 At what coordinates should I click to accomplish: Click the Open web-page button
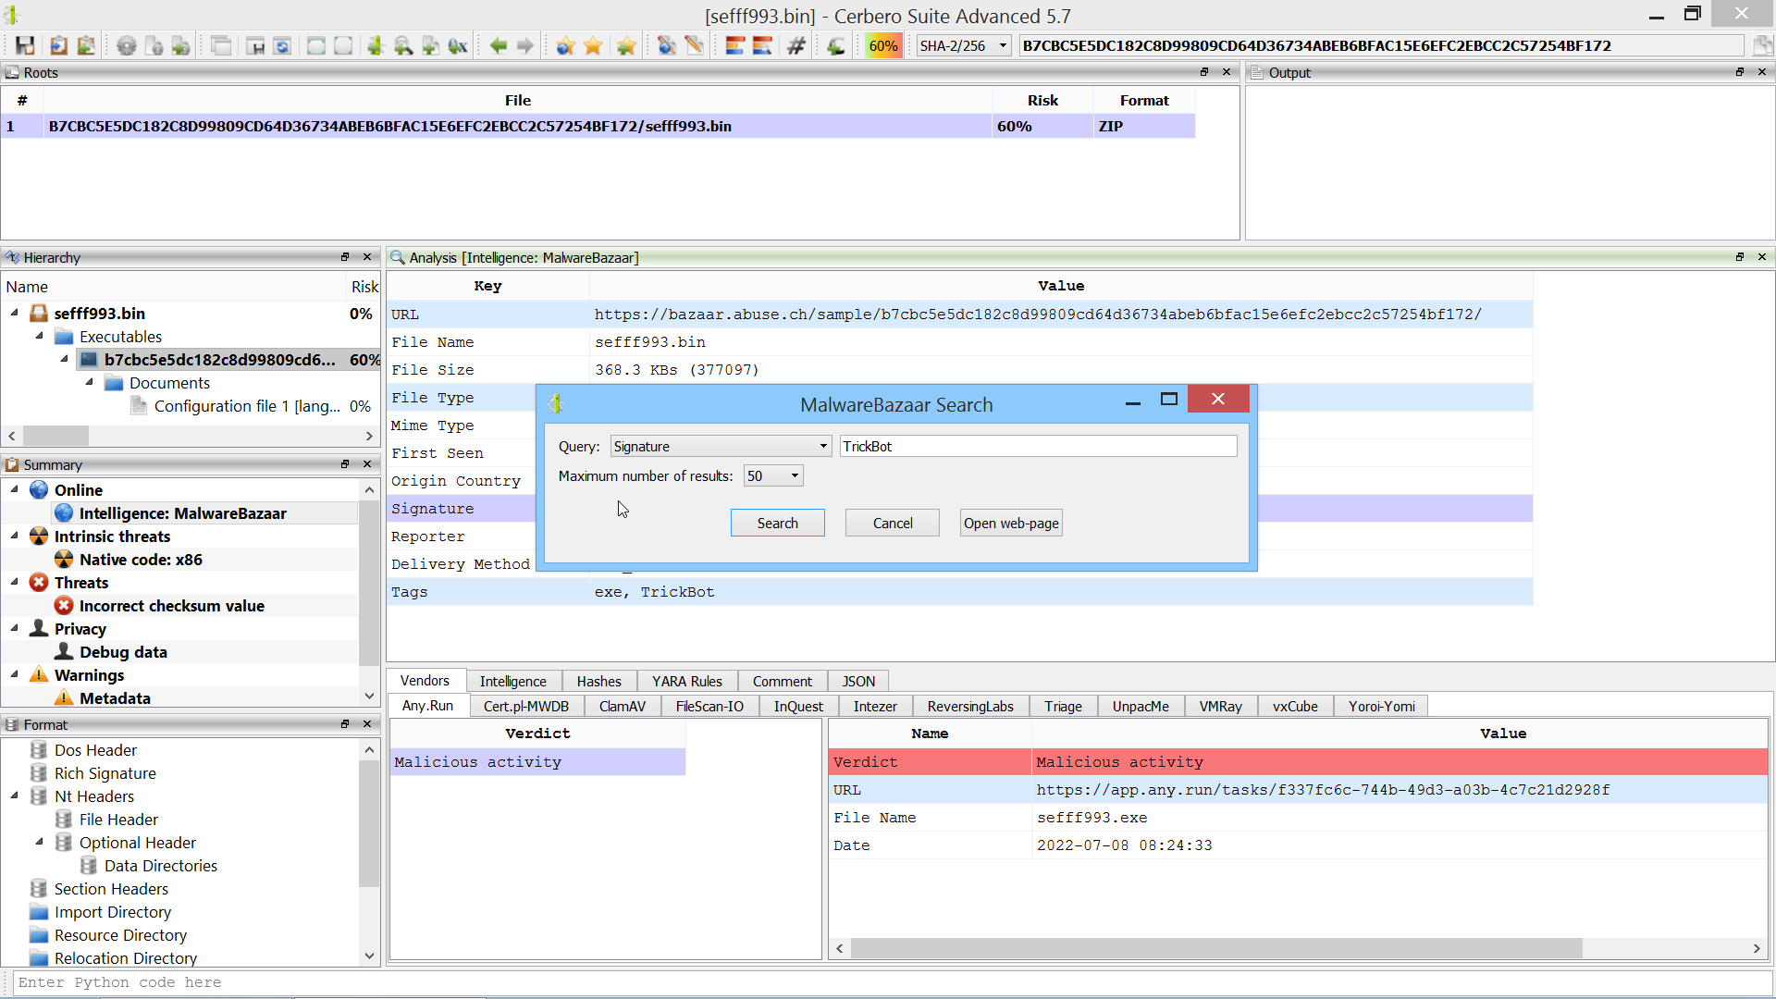(1011, 524)
